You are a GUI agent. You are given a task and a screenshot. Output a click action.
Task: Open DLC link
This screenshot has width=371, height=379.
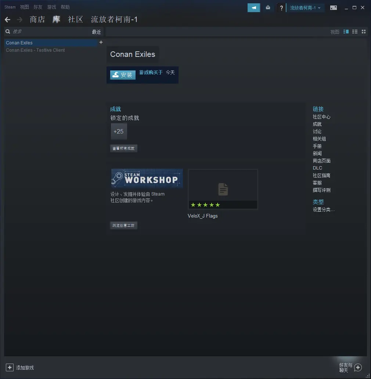point(317,168)
